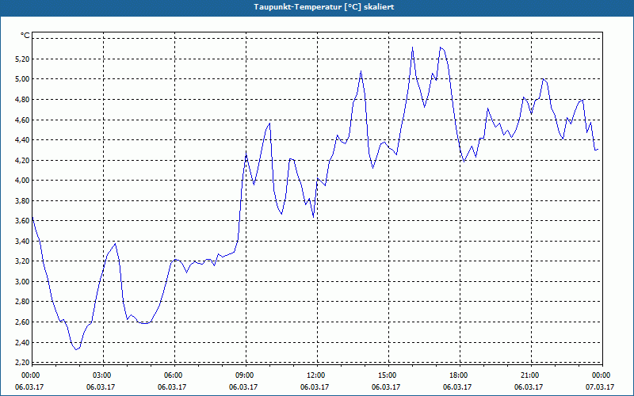Image resolution: width=634 pixels, height=396 pixels.
Task: Select the 3,60 y-axis label
Action: pyautogui.click(x=23, y=221)
